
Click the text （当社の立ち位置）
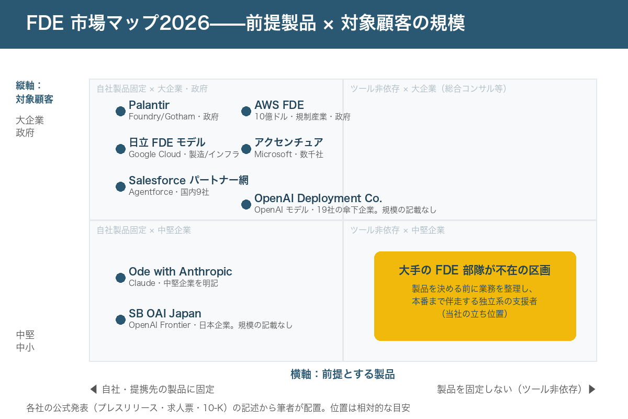[475, 314]
